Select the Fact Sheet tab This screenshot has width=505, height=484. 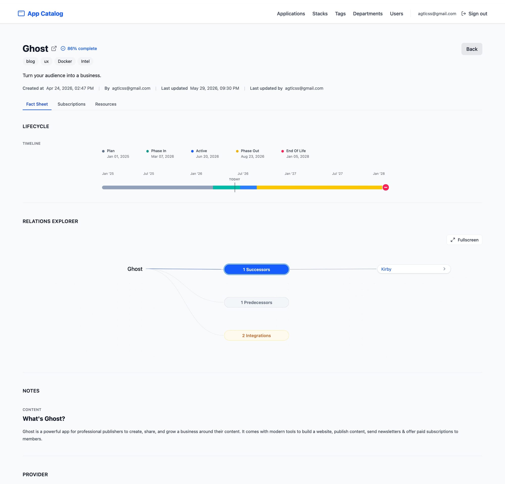pyautogui.click(x=37, y=104)
